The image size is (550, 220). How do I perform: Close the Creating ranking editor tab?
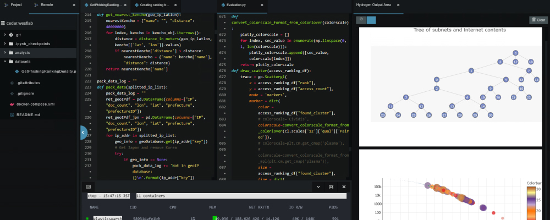[175, 5]
